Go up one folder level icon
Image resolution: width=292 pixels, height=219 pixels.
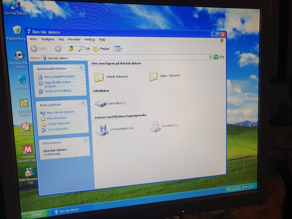pyautogui.click(x=71, y=49)
